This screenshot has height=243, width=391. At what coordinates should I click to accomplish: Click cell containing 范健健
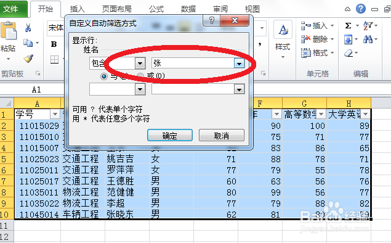[127, 192]
